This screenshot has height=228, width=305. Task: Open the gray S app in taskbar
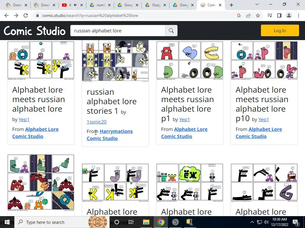175,222
